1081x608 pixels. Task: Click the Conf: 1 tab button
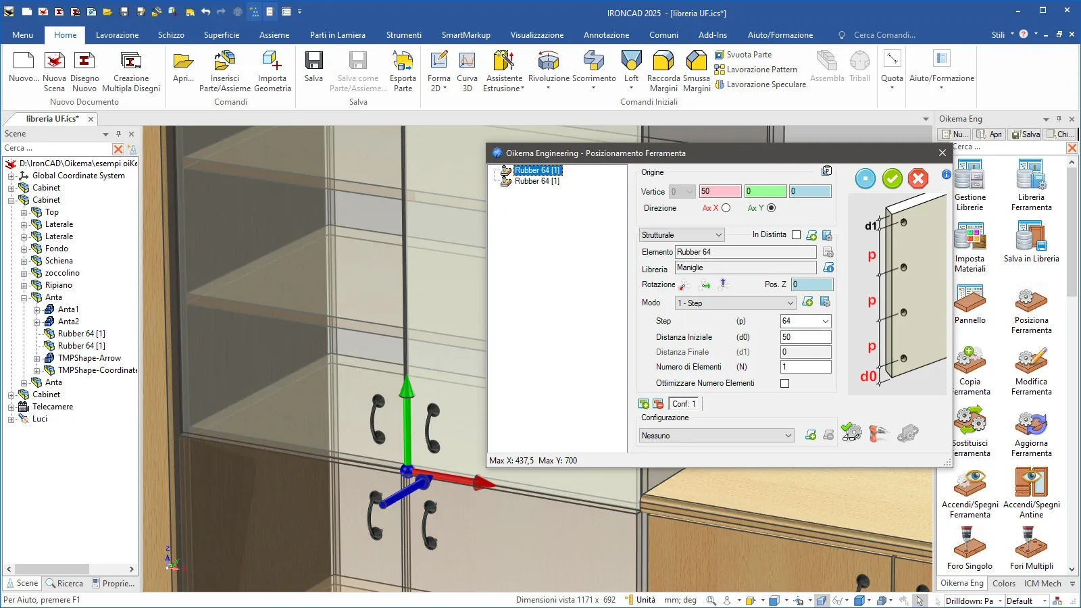click(x=684, y=404)
